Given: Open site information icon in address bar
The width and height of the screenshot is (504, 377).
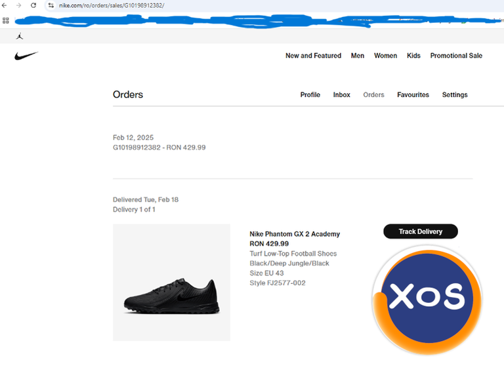Looking at the screenshot, I should coord(51,5).
